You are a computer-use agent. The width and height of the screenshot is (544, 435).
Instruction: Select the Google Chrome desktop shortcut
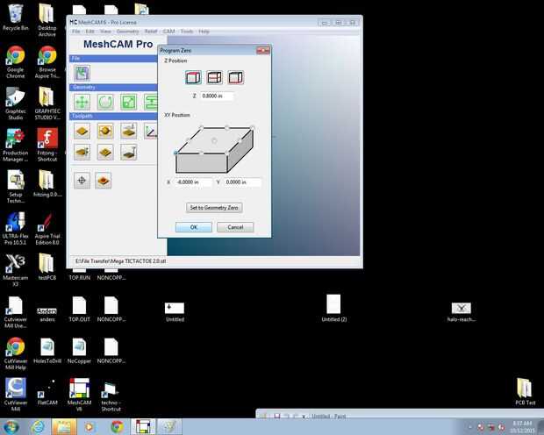16,62
